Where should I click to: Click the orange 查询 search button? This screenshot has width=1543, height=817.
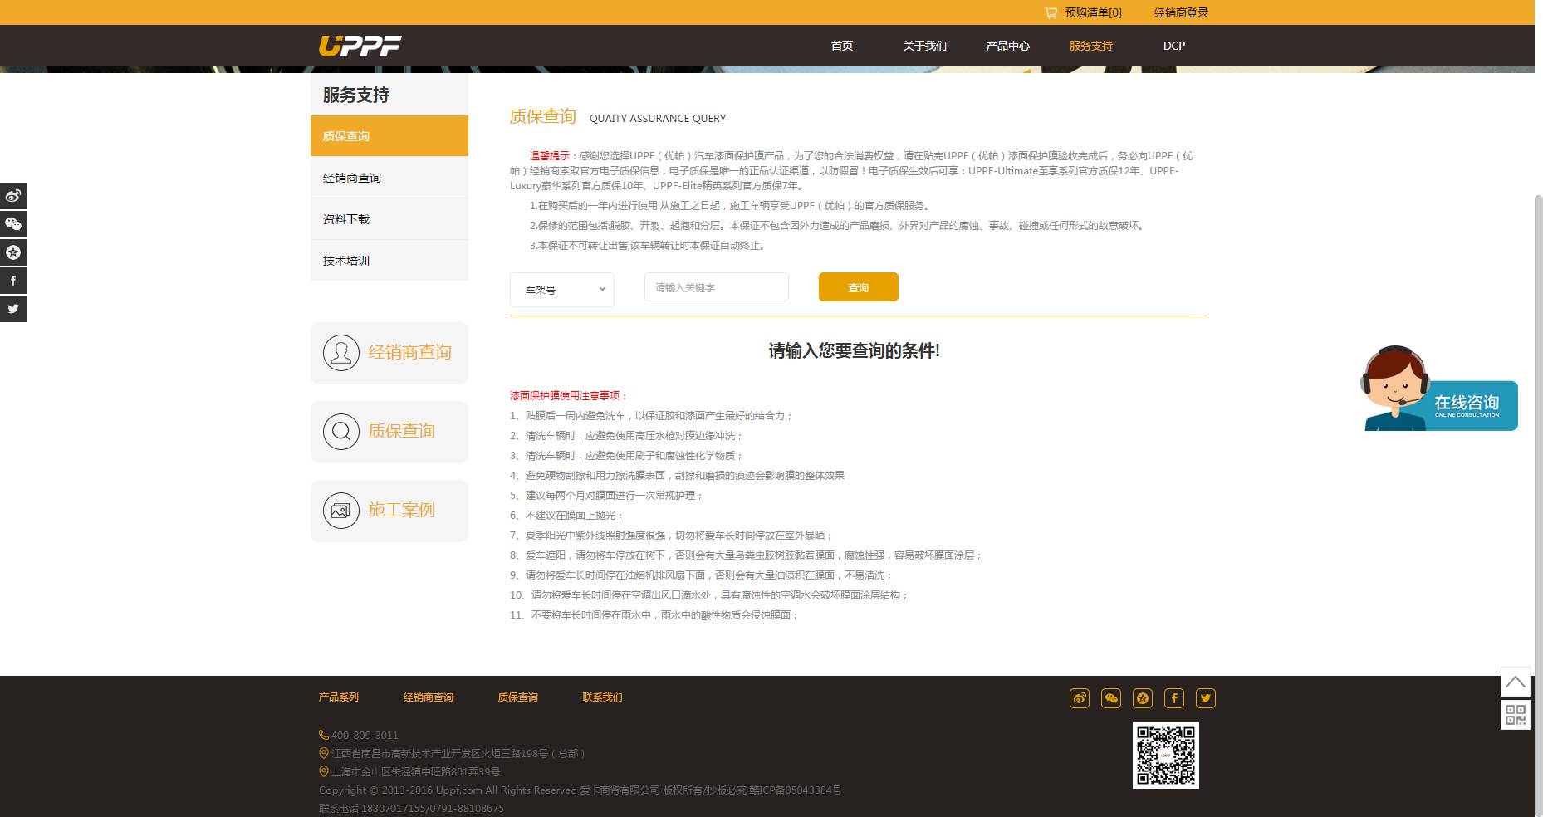859,287
